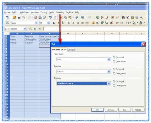151x123 pixels.
Task: Click the Find & Replace binoculars icon
Action: tap(123, 17)
